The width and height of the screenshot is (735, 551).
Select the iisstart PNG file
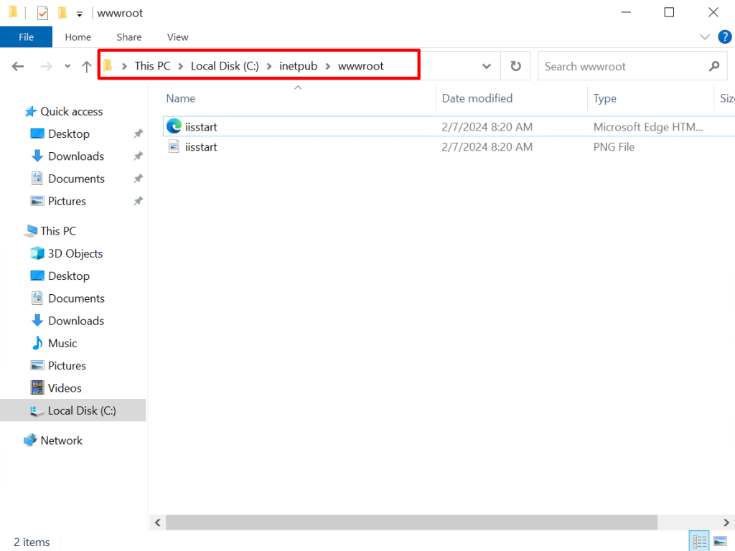(201, 147)
